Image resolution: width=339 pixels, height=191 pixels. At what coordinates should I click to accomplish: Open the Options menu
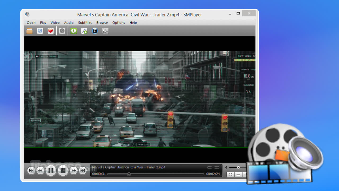(x=119, y=23)
